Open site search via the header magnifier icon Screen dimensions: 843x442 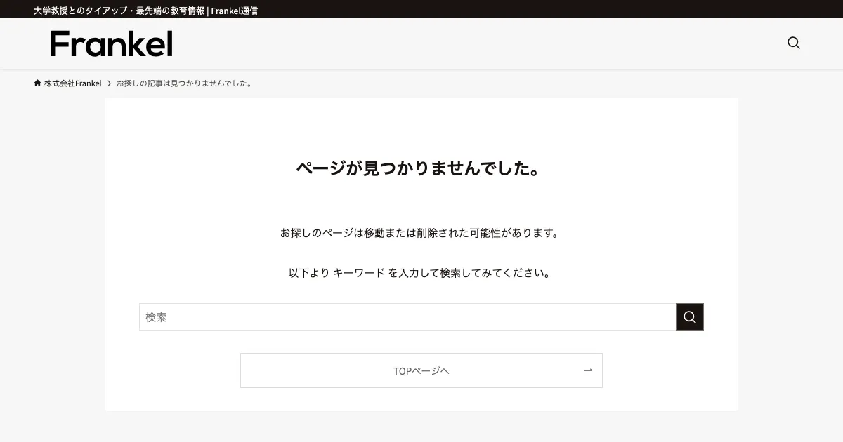(x=793, y=43)
